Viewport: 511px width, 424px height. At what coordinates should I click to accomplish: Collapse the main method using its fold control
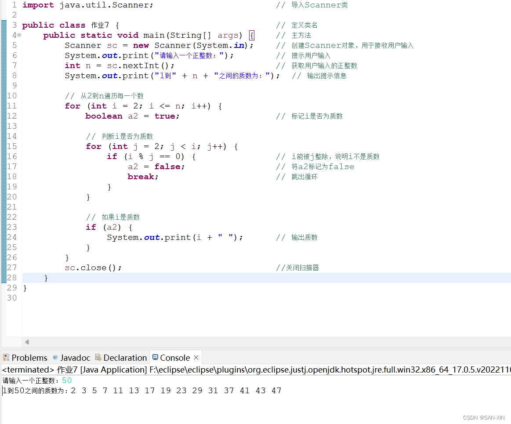pos(19,35)
